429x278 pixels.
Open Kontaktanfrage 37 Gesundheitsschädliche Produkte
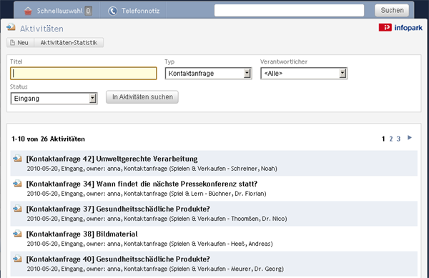[x=118, y=209]
